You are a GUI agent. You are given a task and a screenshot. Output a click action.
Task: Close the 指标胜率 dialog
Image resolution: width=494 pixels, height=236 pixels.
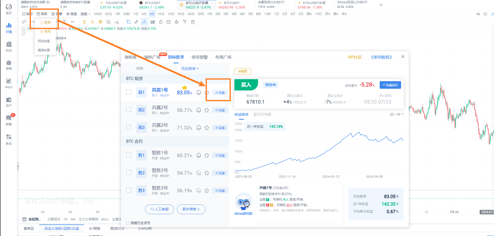(x=403, y=57)
